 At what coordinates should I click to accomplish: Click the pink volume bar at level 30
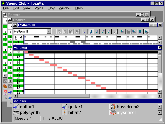point(26,52)
